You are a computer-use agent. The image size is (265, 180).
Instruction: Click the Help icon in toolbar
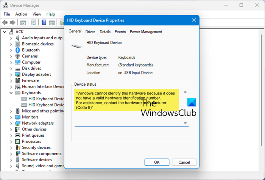coord(44,23)
